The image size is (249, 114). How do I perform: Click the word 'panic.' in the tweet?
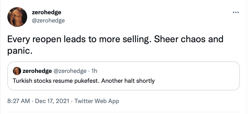click(x=20, y=51)
